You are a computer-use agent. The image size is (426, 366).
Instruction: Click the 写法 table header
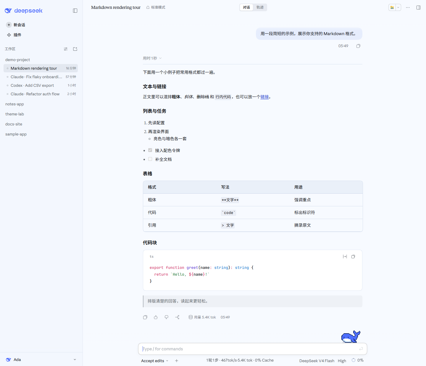(225, 187)
